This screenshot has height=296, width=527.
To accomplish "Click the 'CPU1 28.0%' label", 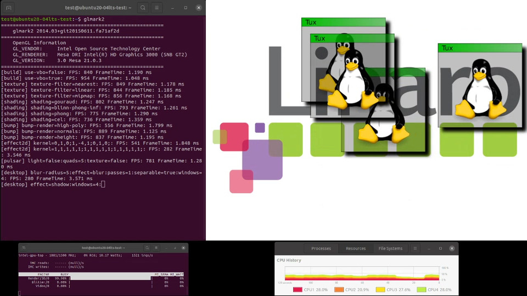I will pos(316,289).
